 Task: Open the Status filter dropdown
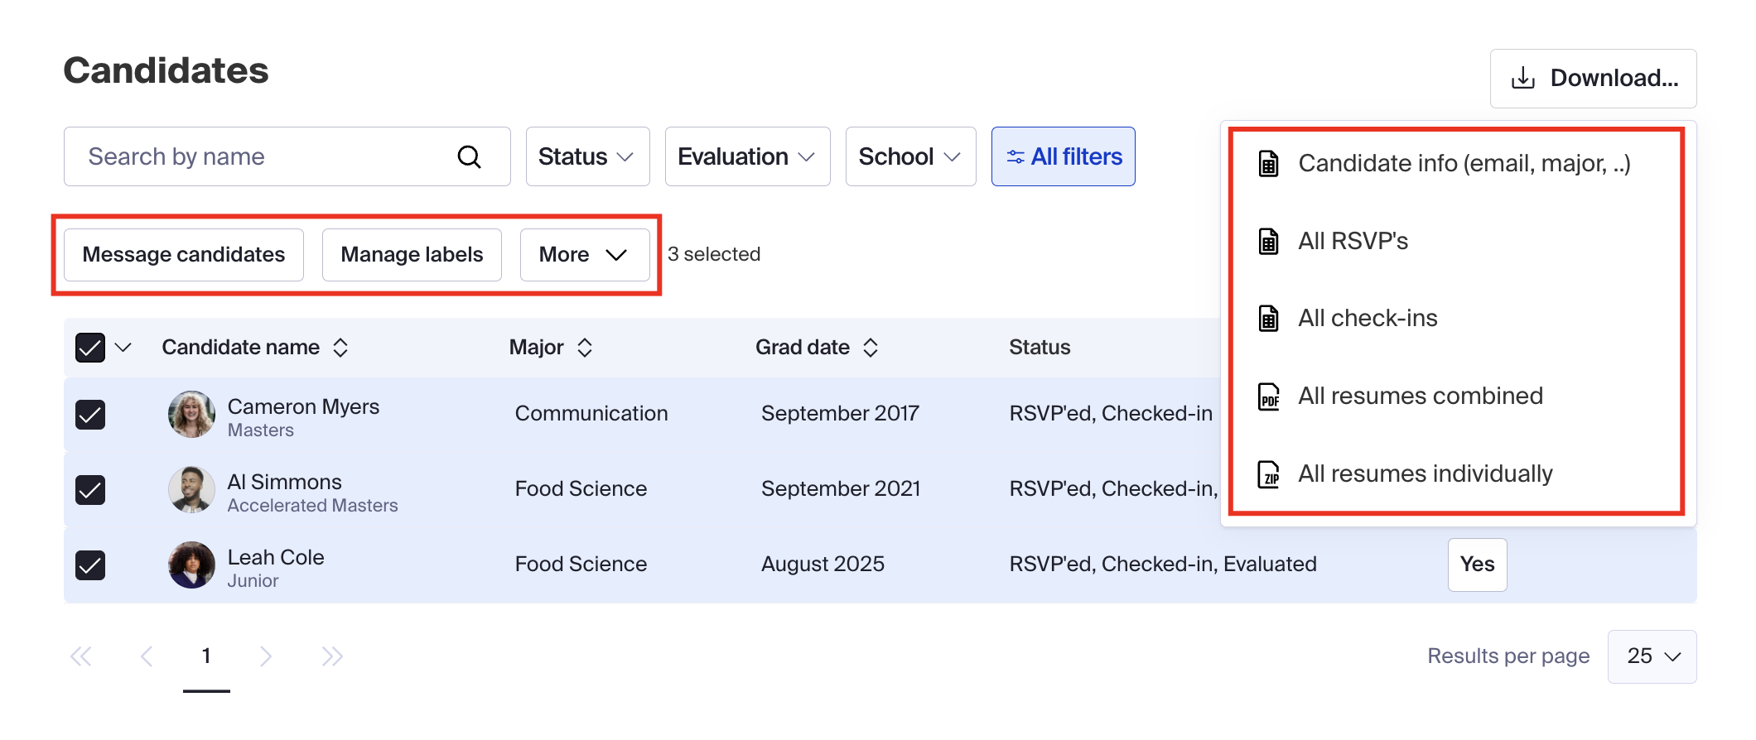point(587,156)
